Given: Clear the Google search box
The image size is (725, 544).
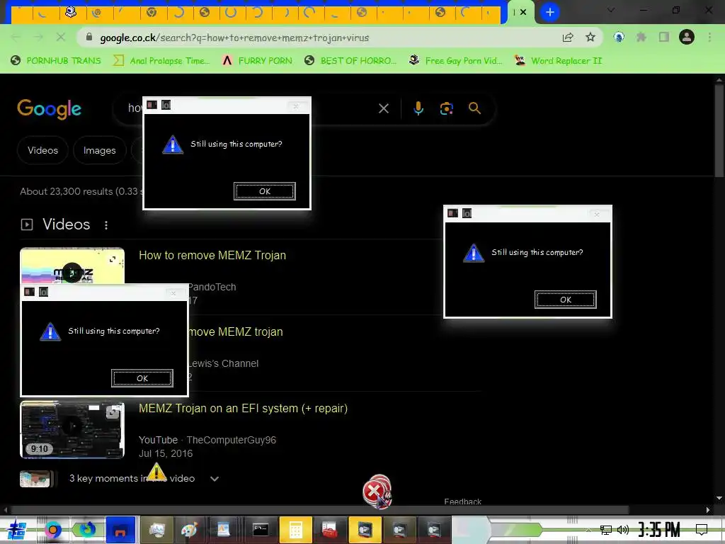Looking at the screenshot, I should point(383,108).
